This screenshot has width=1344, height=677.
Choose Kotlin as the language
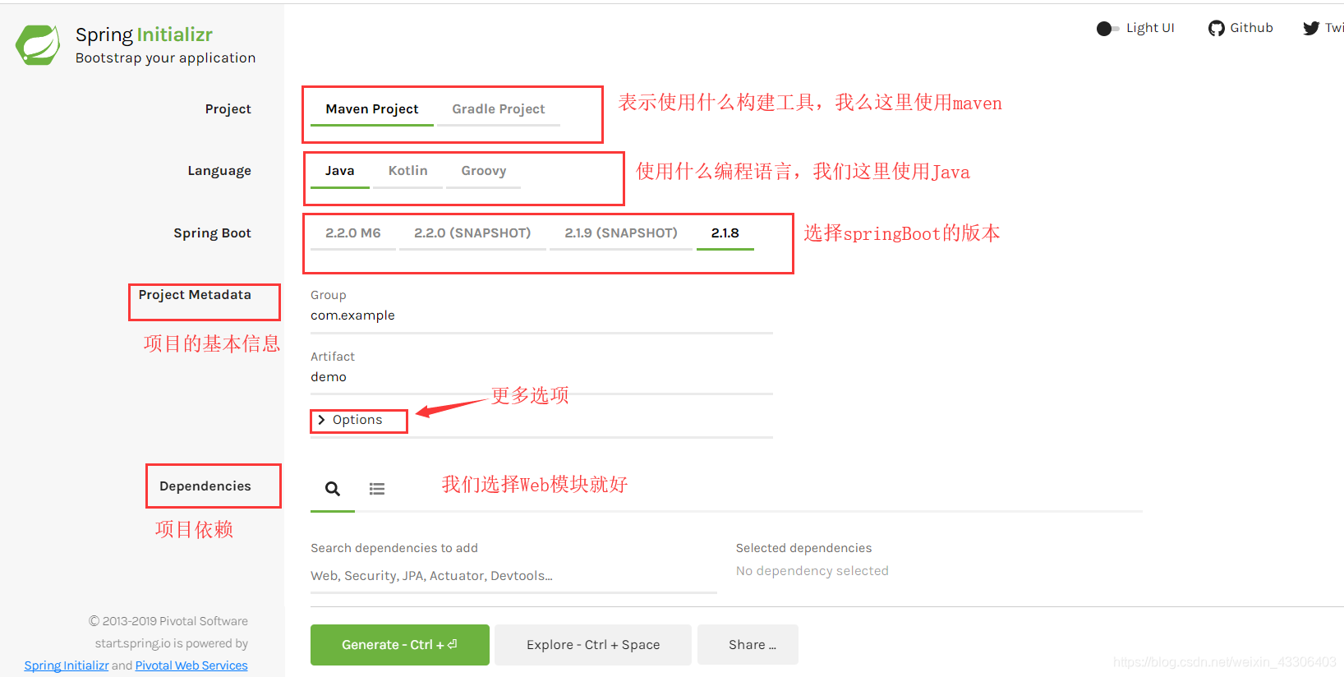point(408,171)
